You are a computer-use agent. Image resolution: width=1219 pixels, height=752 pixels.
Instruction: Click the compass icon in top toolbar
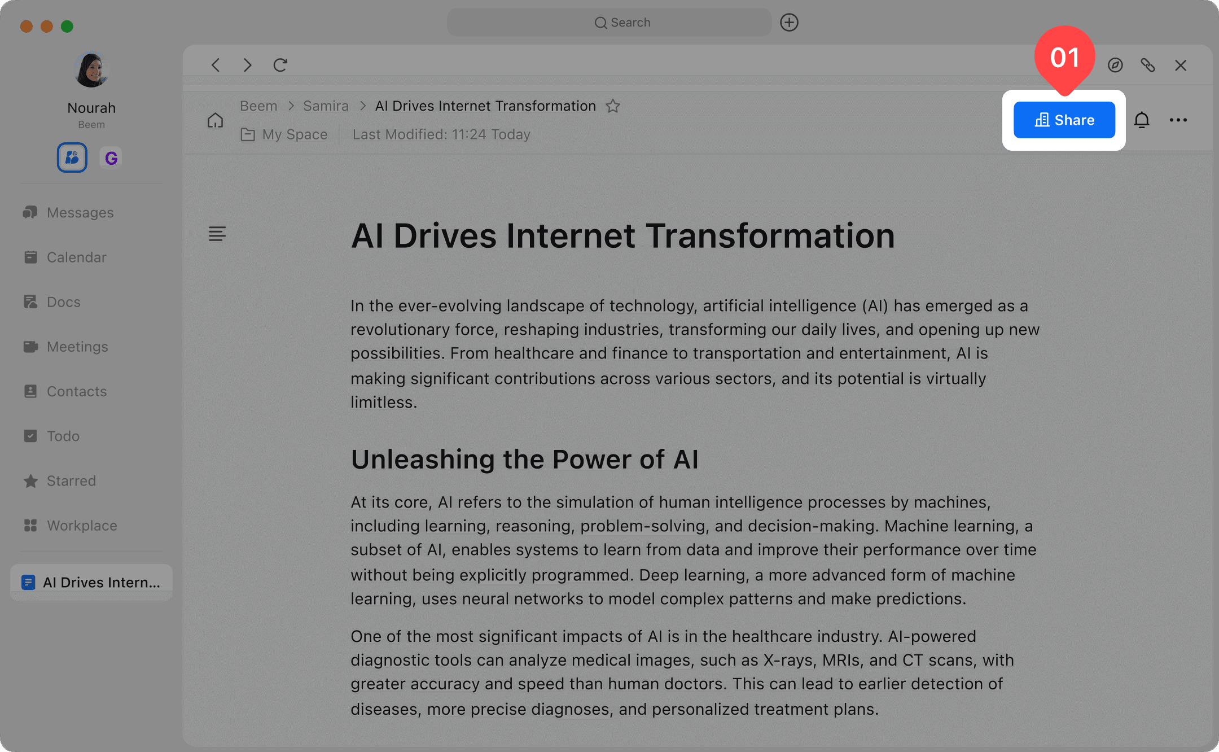point(1115,65)
